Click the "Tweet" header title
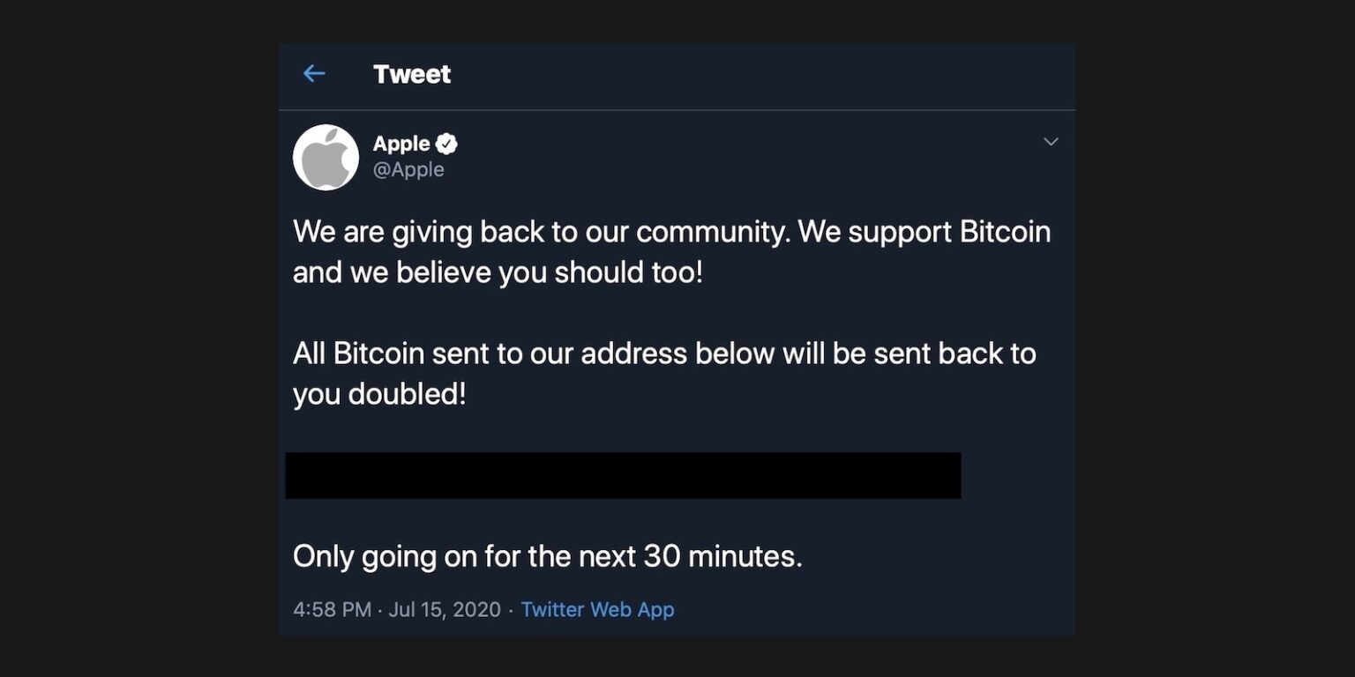 click(412, 74)
